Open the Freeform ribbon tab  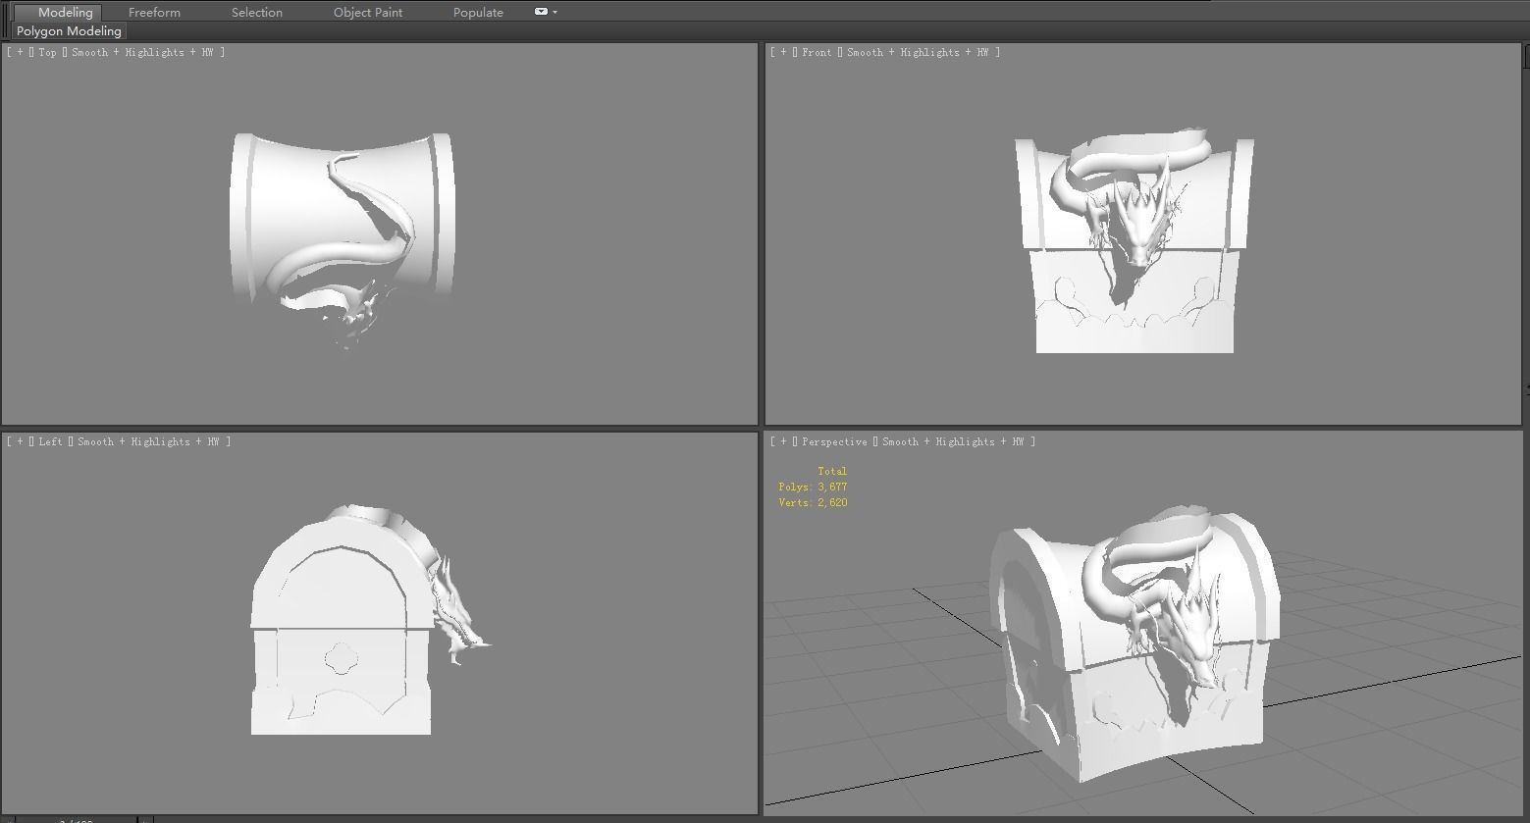(154, 12)
